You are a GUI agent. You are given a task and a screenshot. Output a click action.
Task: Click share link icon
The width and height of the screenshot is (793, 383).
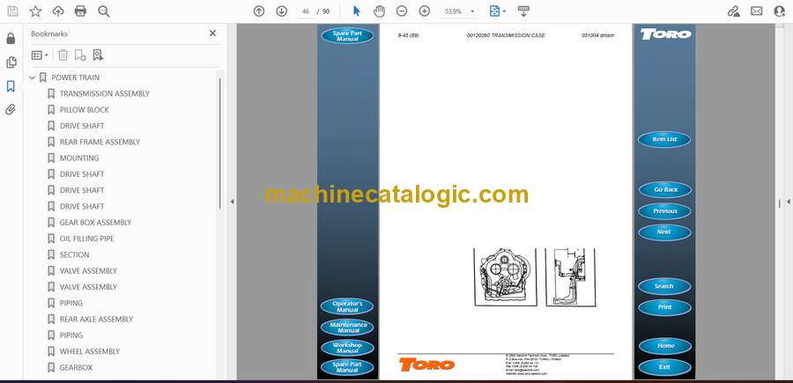coord(733,11)
